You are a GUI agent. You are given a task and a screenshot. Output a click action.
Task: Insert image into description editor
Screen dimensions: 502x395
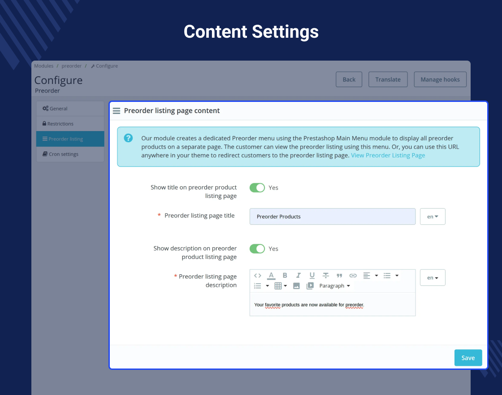[296, 285]
